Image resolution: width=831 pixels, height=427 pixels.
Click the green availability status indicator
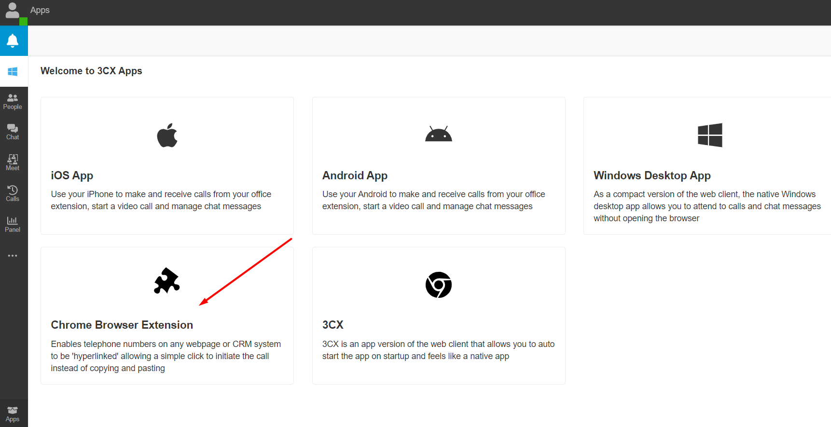pyautogui.click(x=23, y=22)
